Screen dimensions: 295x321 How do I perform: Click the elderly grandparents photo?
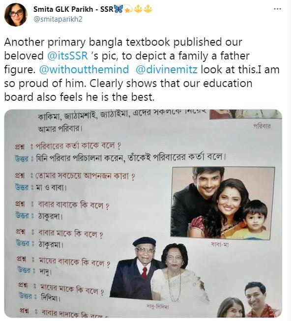(x=158, y=269)
